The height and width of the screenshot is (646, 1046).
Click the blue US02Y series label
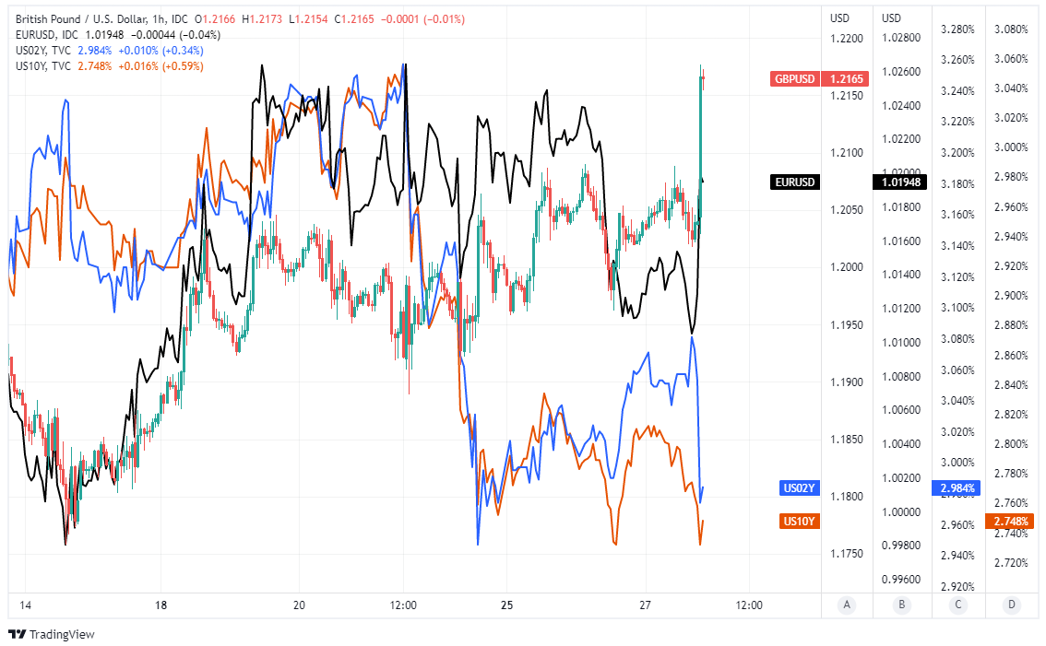pos(799,487)
